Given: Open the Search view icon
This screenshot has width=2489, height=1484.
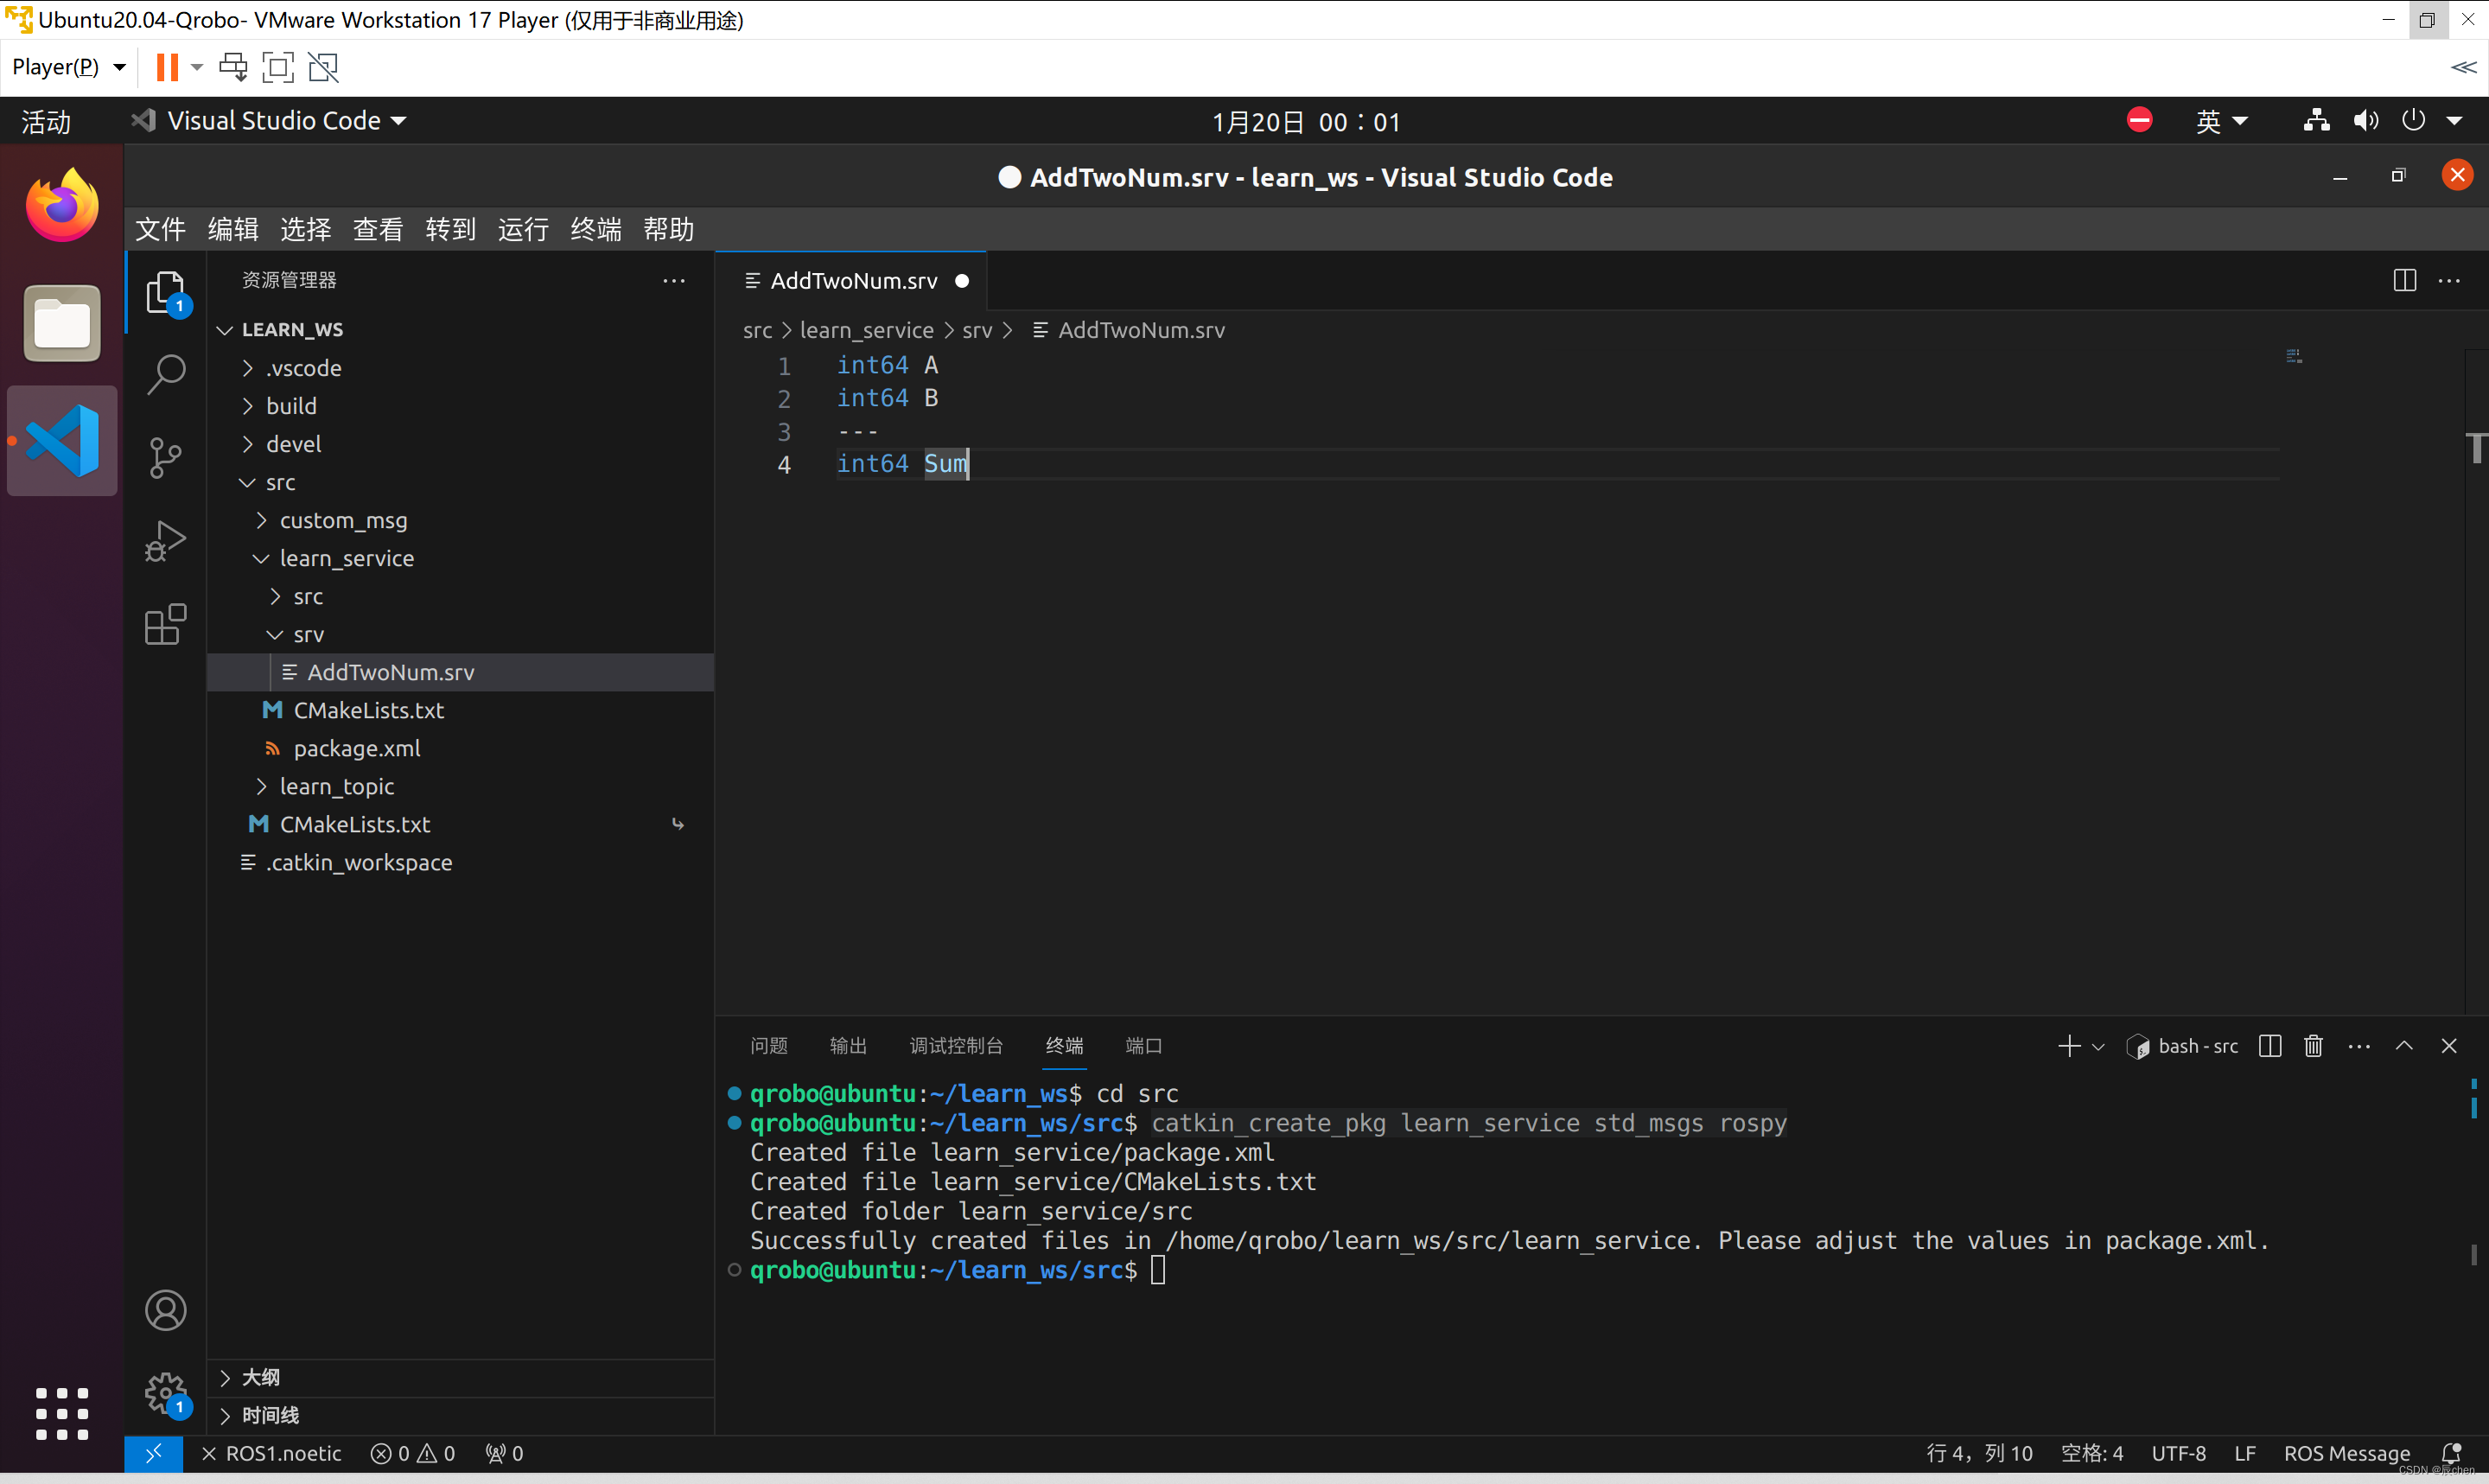Looking at the screenshot, I should pyautogui.click(x=166, y=375).
